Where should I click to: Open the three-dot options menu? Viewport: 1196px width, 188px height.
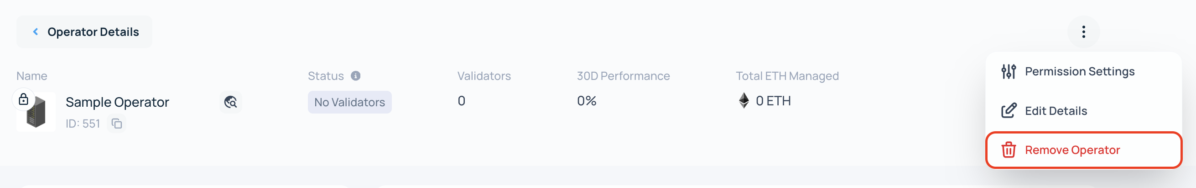[1083, 32]
